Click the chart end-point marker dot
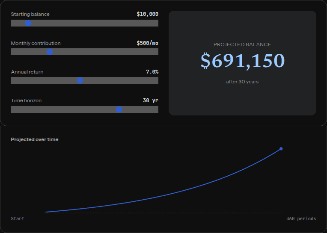The image size is (327, 233). [281, 149]
